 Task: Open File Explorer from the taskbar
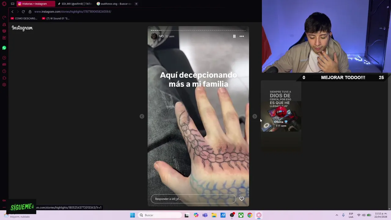click(x=214, y=215)
